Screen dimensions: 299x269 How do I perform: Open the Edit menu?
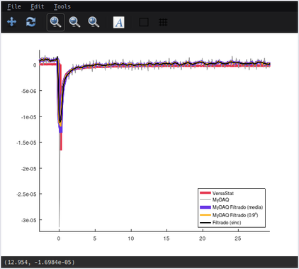[x=38, y=6]
